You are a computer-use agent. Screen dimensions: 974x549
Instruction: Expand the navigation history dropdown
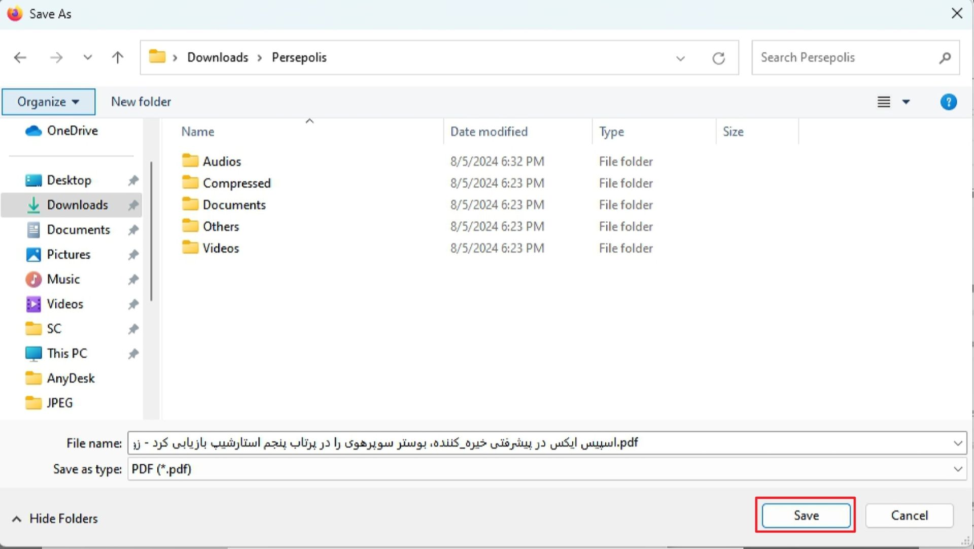pos(86,57)
